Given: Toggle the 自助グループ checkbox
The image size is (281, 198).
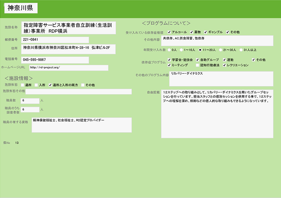Looking at the screenshot, I should pos(197,60).
